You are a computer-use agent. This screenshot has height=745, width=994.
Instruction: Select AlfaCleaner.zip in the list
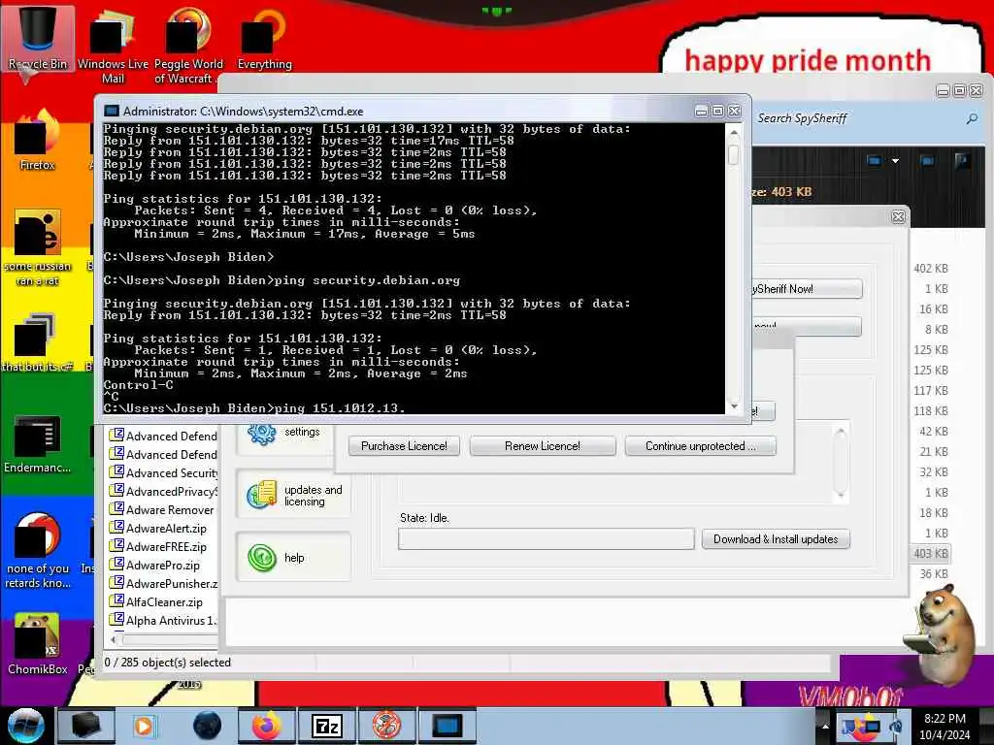pos(156,601)
